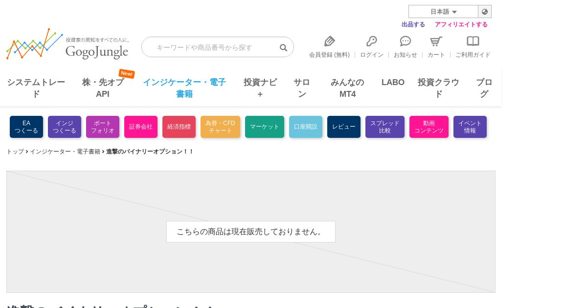Select サロン menu item

[302, 88]
